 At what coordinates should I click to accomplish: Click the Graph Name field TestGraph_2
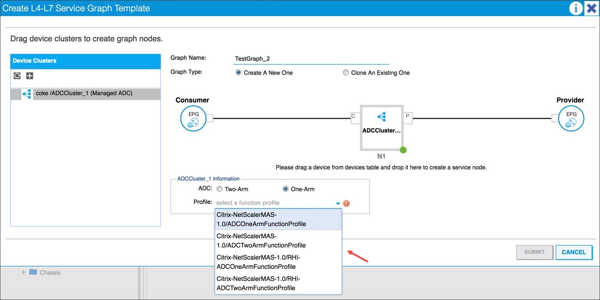click(311, 59)
